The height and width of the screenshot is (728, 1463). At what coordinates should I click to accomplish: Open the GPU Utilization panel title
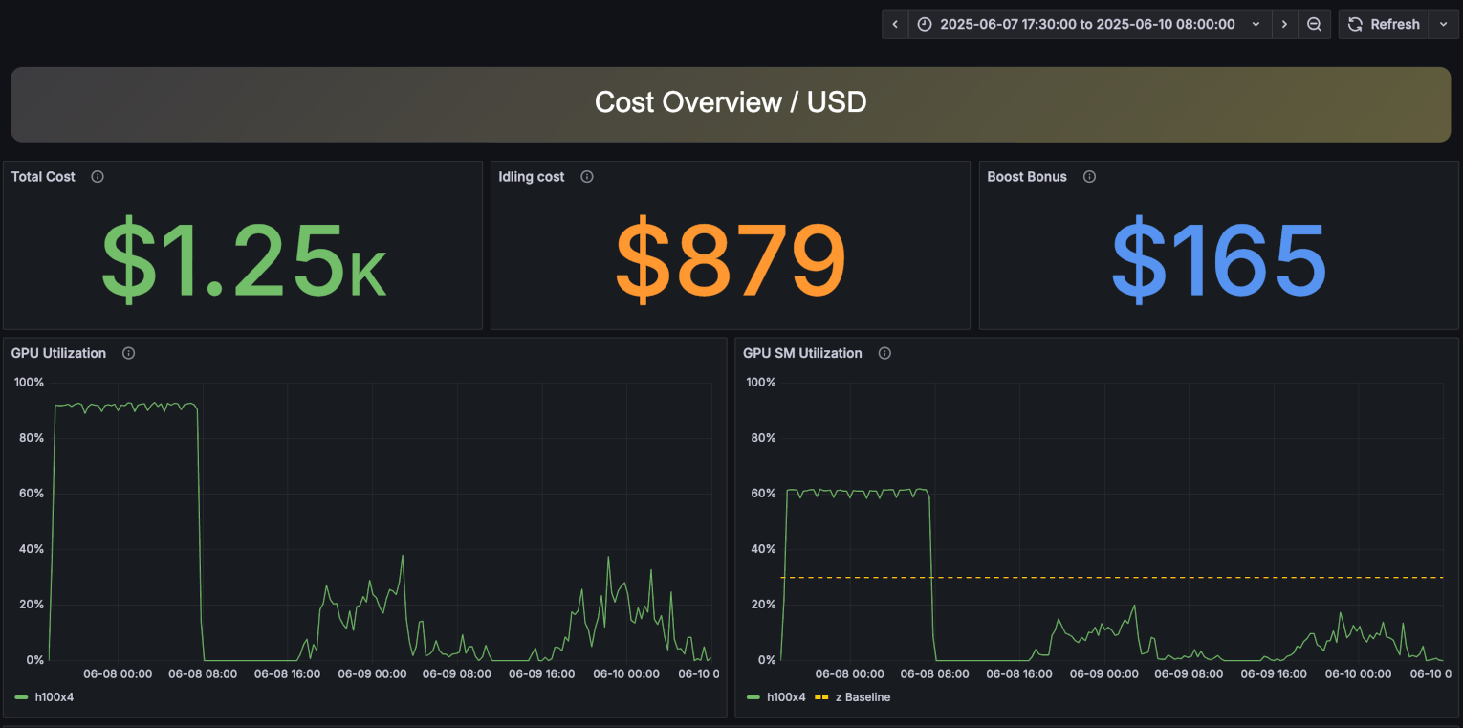click(x=59, y=353)
